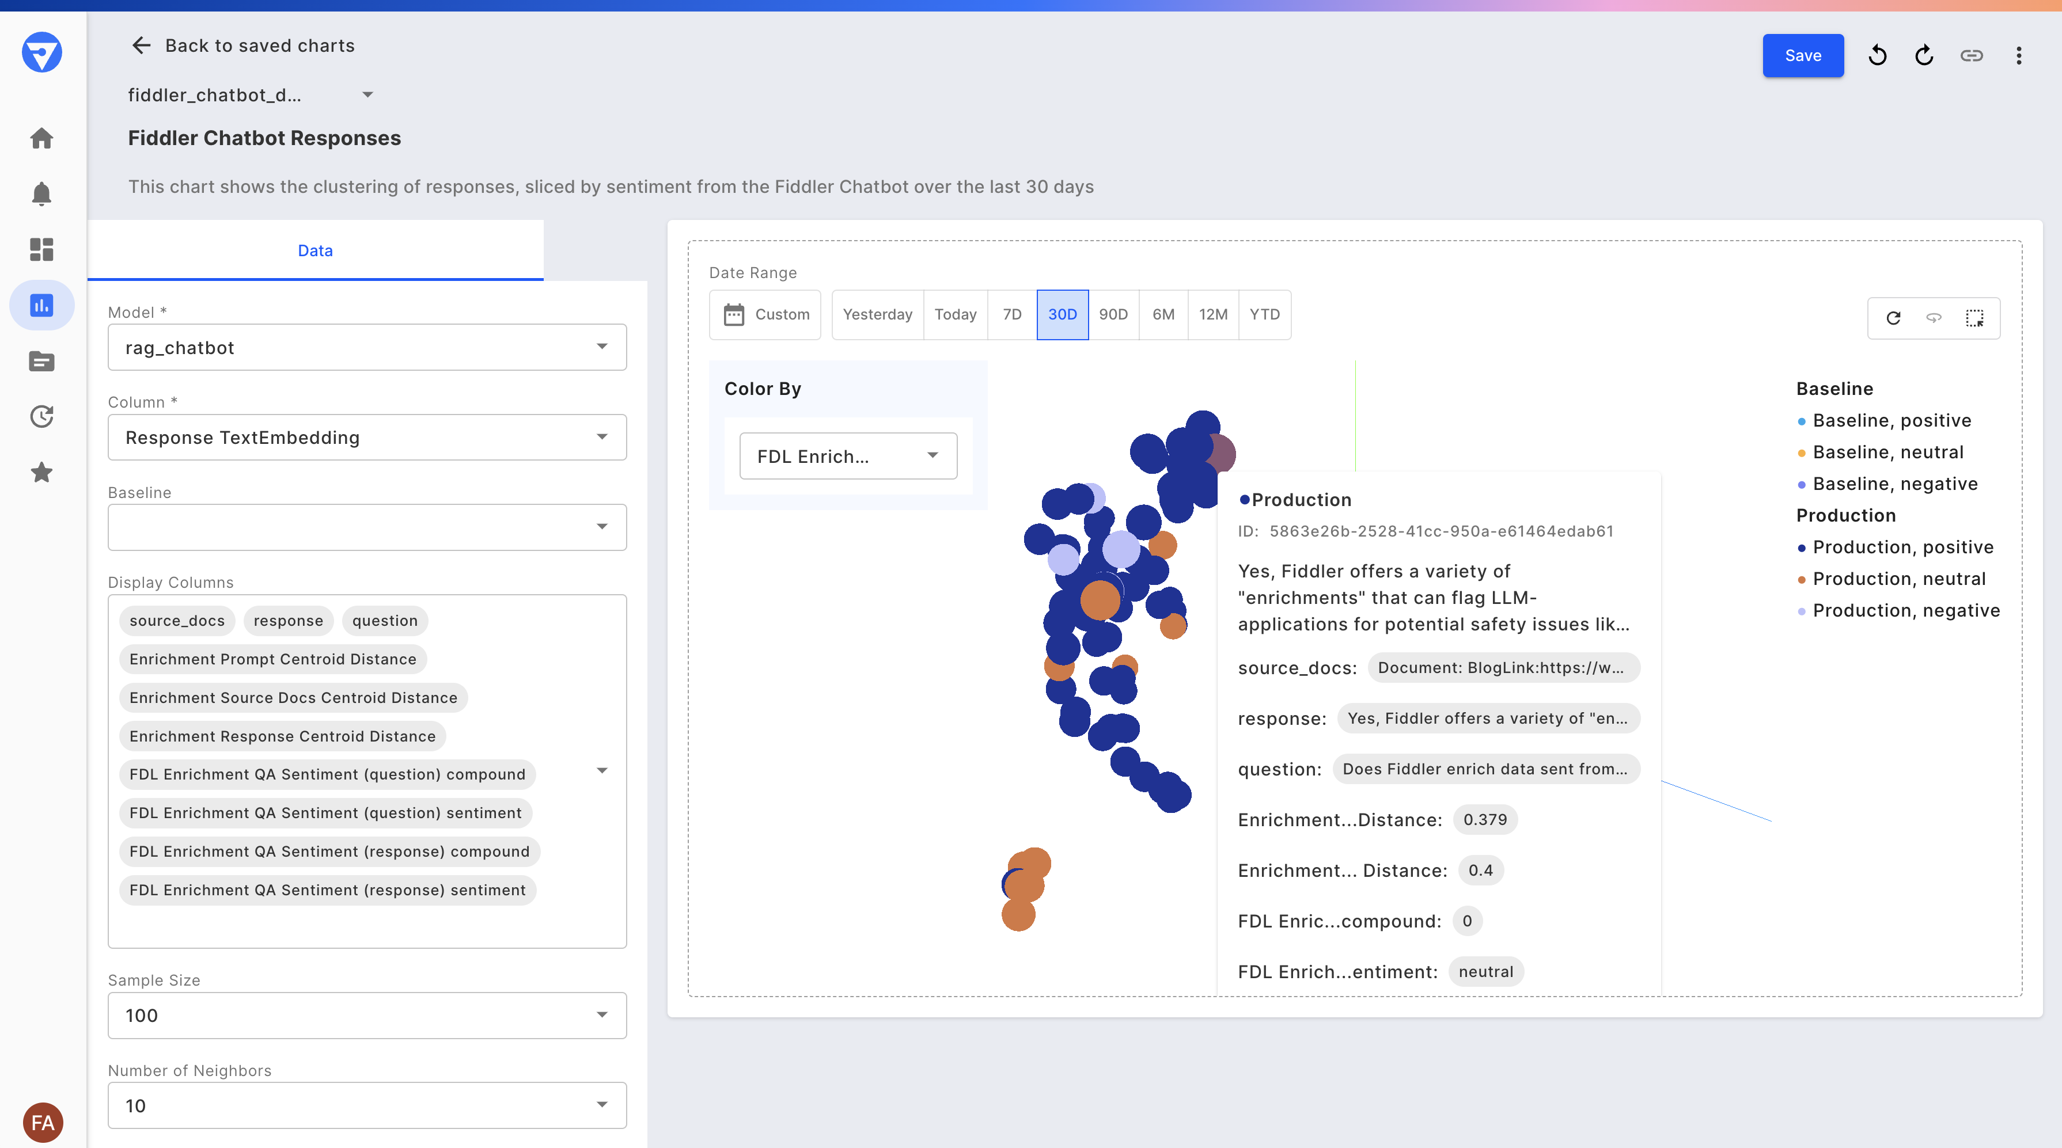Expand the Color By FDL Enrich dropdown
Image resolution: width=2062 pixels, height=1148 pixels.
848,456
